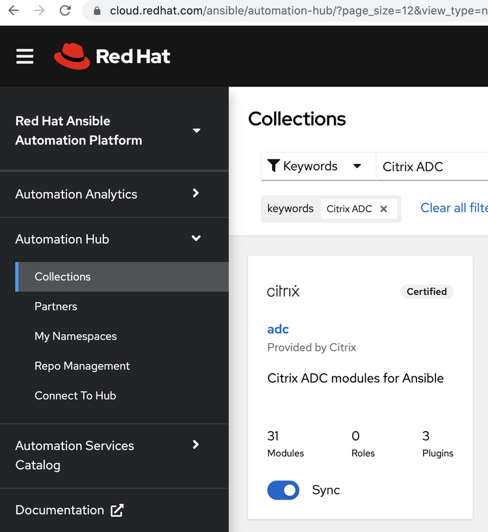This screenshot has width=488, height=532.
Task: Expand the Red Hat Ansible Automation Platform dropdown
Action: pyautogui.click(x=197, y=131)
